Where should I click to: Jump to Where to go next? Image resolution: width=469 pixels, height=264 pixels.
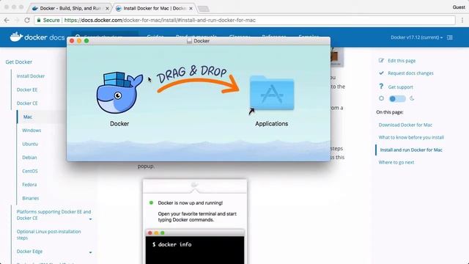[x=396, y=162]
